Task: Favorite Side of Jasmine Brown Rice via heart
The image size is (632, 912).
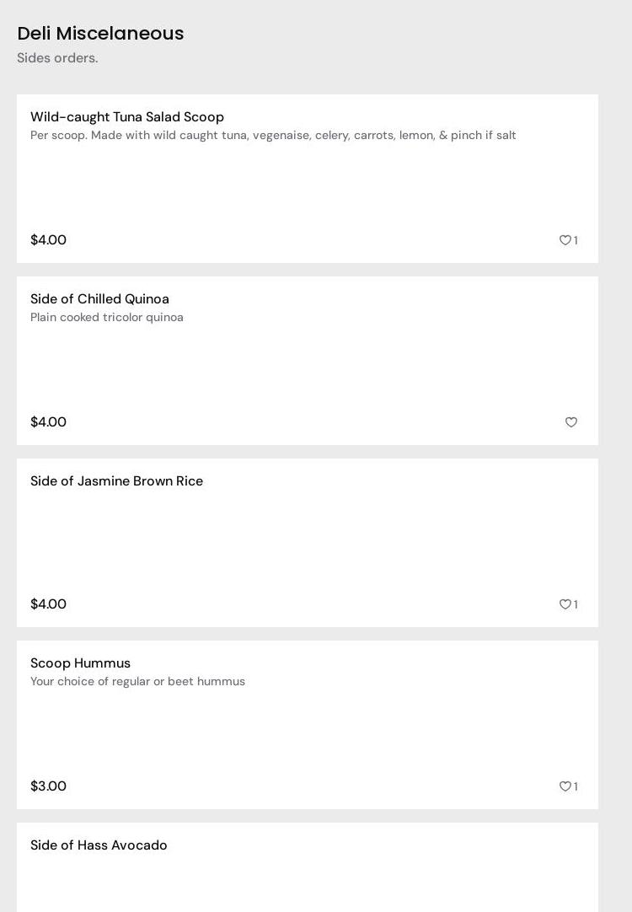Action: pos(565,604)
